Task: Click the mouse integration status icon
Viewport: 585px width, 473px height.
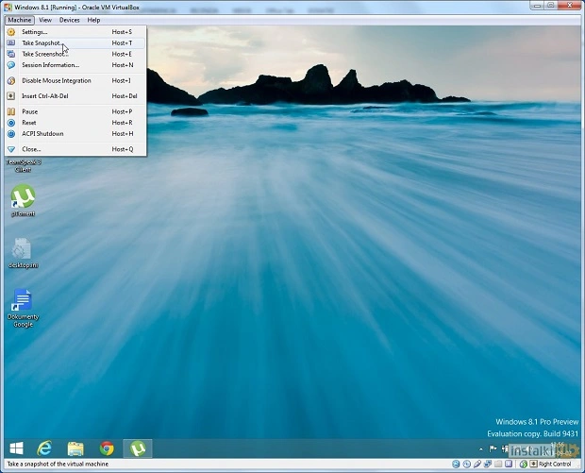Action: coord(524,465)
